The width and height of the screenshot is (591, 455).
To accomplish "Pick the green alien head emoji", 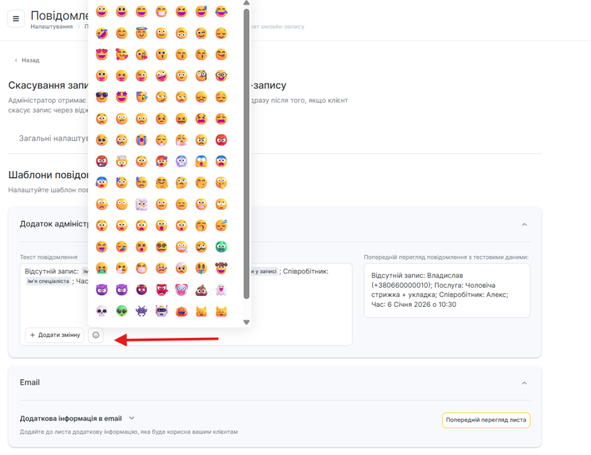I will click(x=121, y=311).
